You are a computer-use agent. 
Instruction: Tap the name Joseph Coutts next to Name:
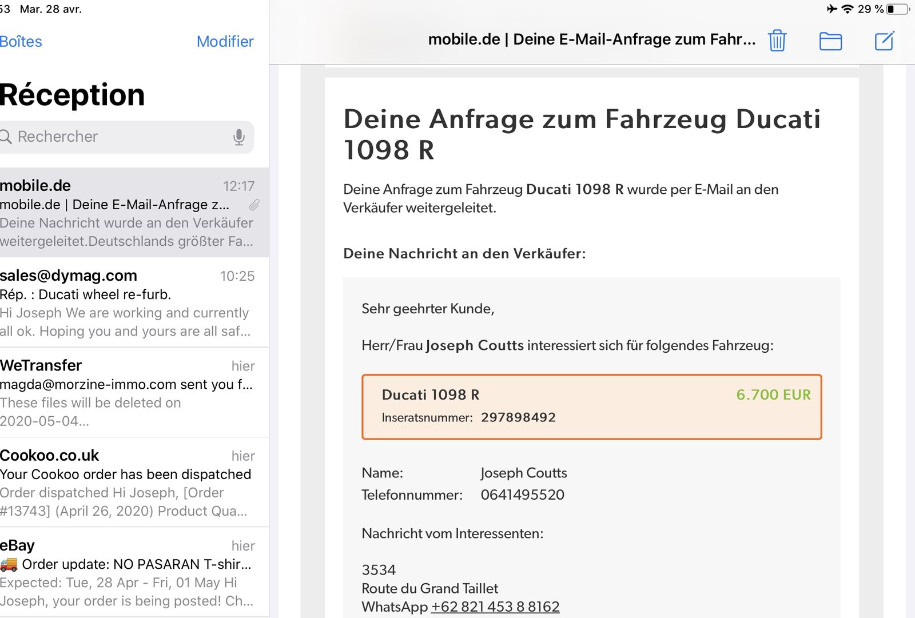coord(524,473)
